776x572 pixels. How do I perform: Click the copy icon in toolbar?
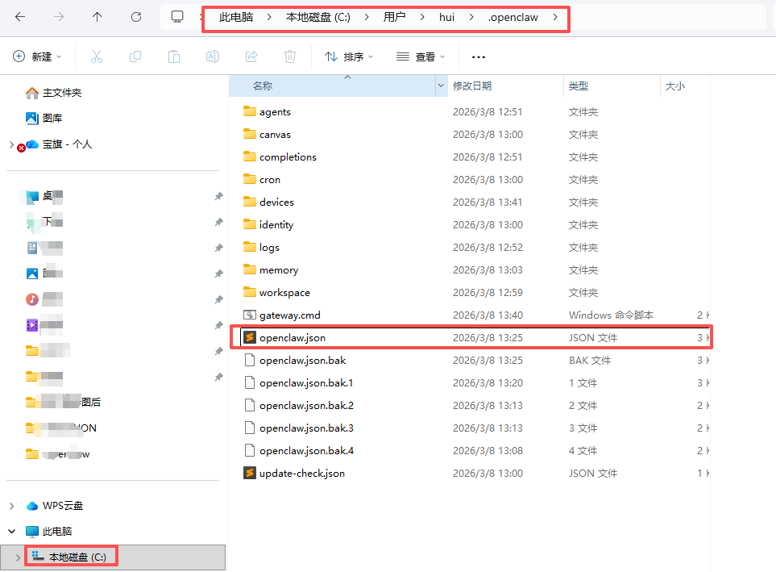point(135,56)
